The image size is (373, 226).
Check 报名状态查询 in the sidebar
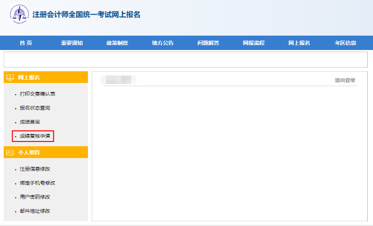coord(35,108)
